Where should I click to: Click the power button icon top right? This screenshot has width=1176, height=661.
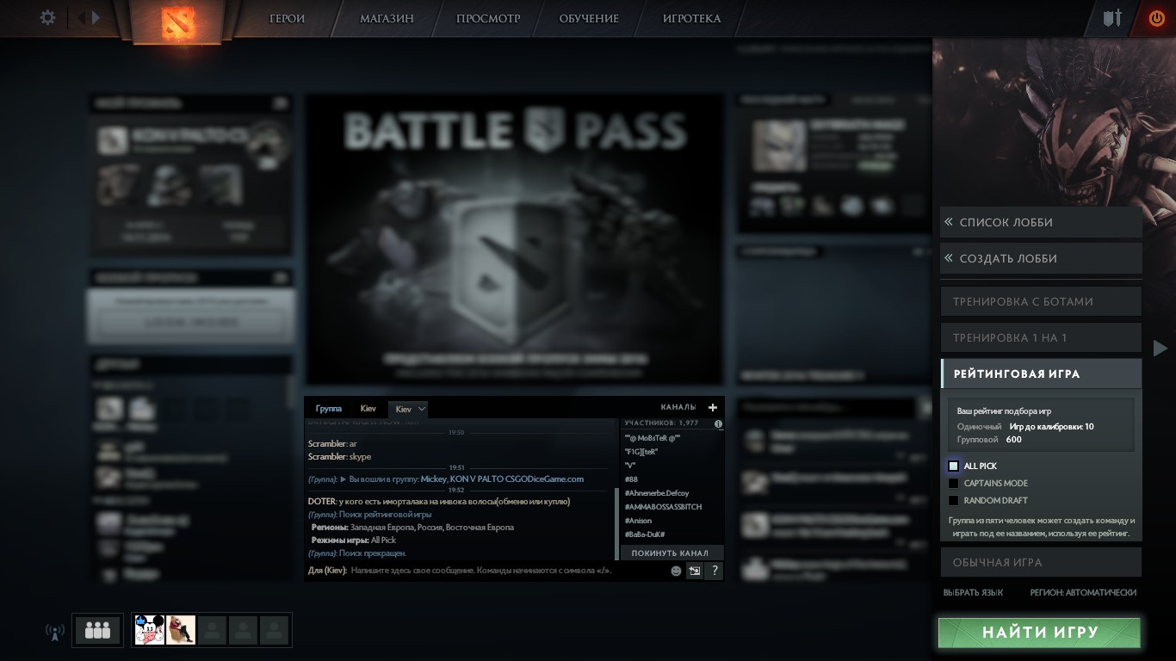pos(1156,16)
